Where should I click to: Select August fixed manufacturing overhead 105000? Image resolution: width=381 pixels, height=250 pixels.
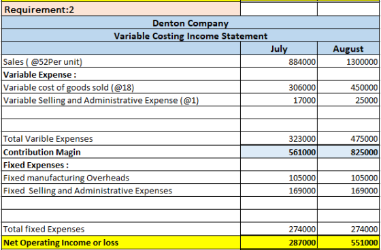click(364, 178)
